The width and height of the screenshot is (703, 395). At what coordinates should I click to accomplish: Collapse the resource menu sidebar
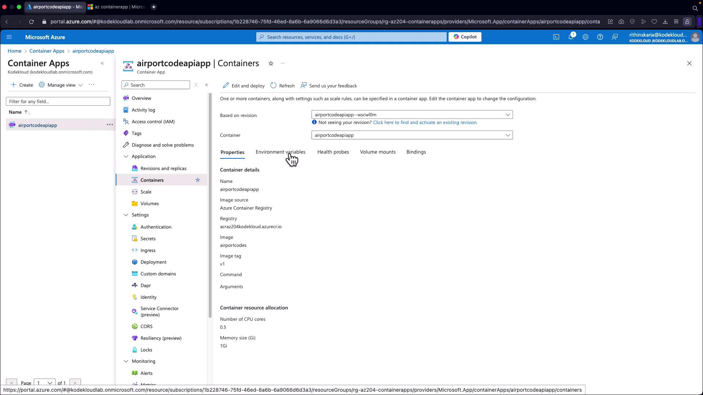point(207,85)
